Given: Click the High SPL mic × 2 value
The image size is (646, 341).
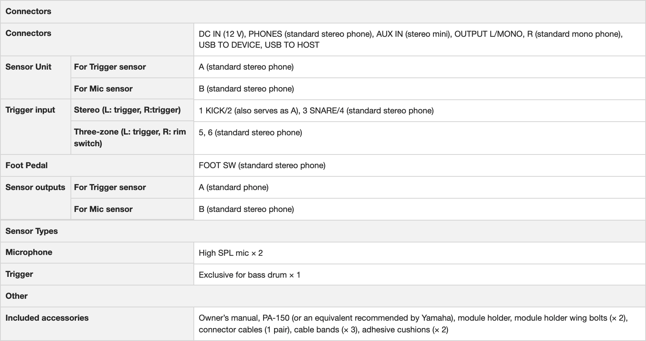Looking at the screenshot, I should [231, 253].
